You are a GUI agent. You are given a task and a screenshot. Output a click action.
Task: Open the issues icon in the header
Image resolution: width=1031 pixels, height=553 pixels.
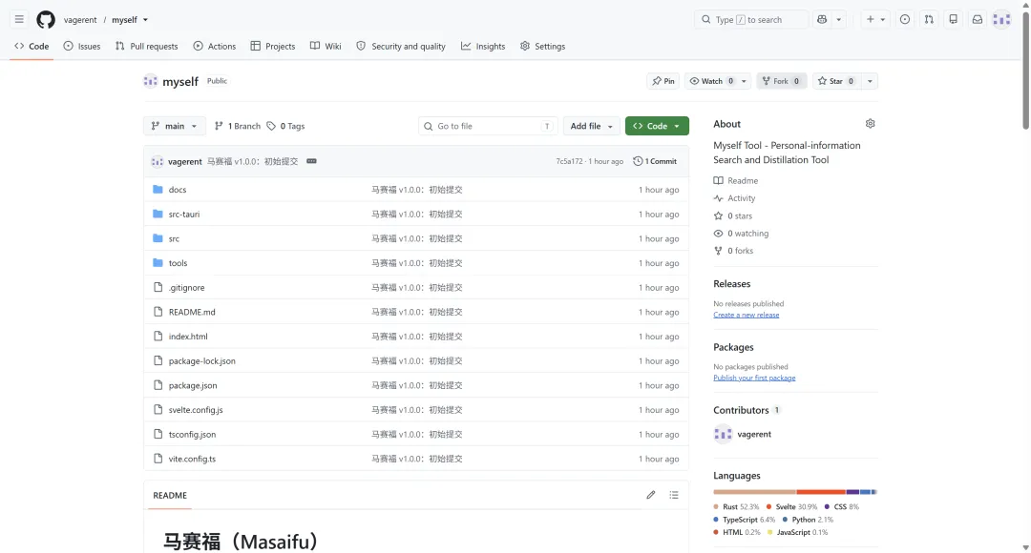click(905, 20)
